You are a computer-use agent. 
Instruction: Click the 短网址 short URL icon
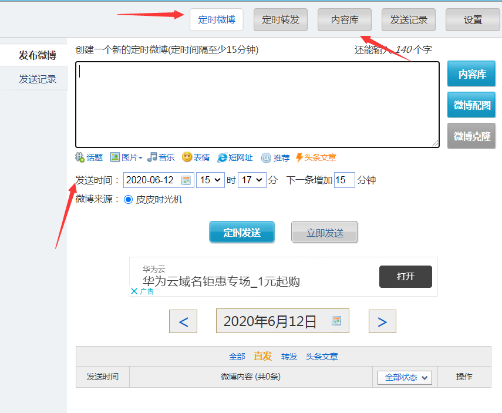(223, 157)
